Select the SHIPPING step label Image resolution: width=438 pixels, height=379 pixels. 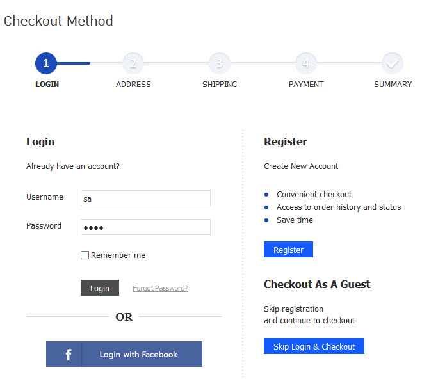point(220,85)
